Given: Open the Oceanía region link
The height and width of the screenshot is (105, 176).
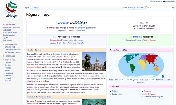Looking at the screenshot, I should coord(168,80).
